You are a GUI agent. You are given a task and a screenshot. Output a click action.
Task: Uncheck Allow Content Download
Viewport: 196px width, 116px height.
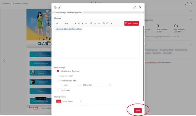click(x=58, y=71)
